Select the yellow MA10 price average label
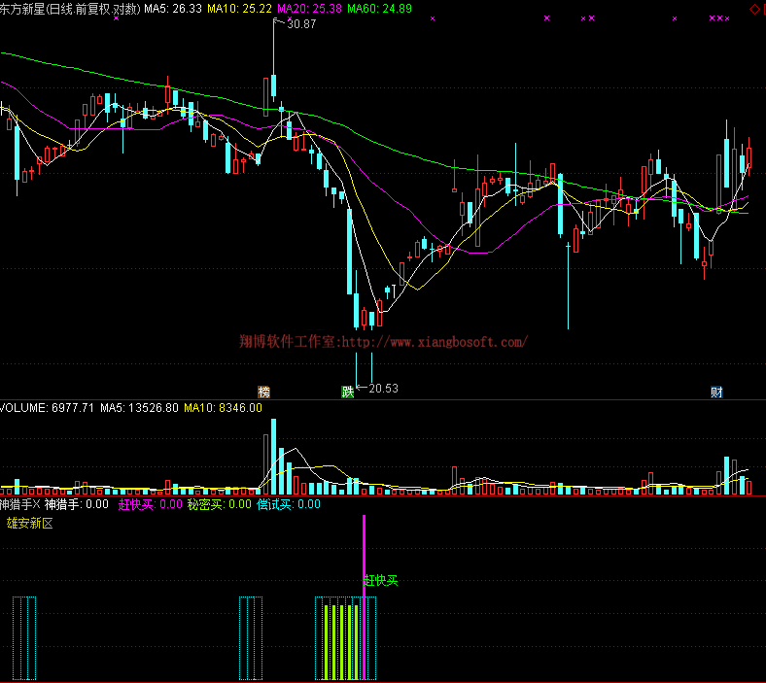Image resolution: width=766 pixels, height=683 pixels. coord(239,9)
